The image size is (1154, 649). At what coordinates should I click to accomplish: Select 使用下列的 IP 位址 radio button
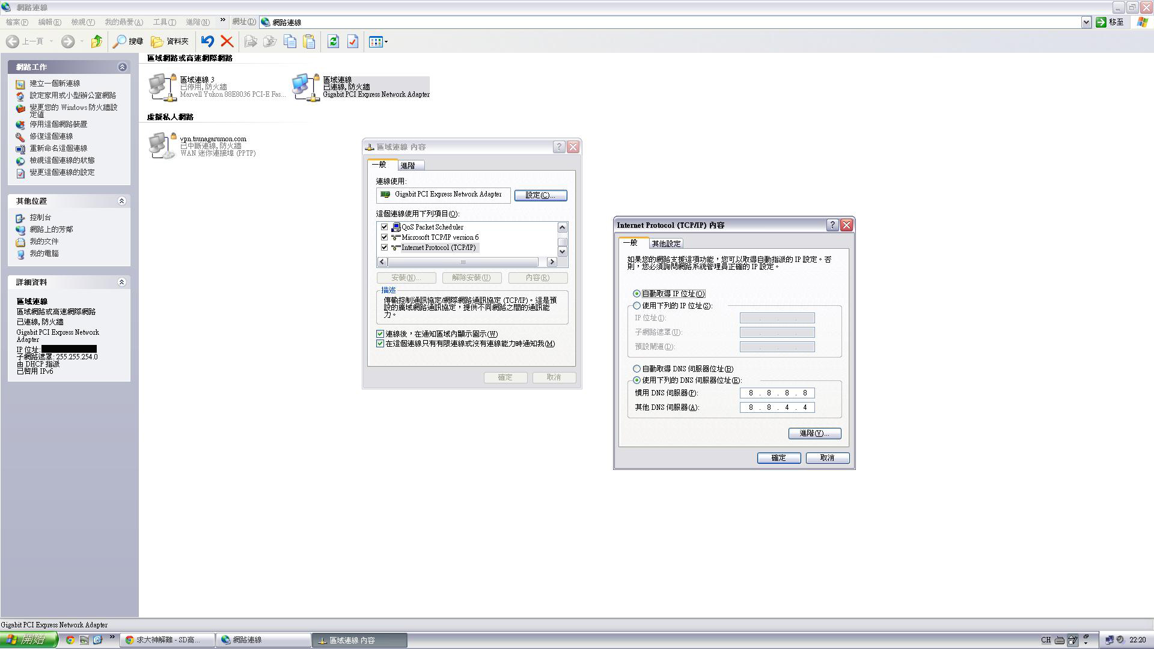point(637,306)
